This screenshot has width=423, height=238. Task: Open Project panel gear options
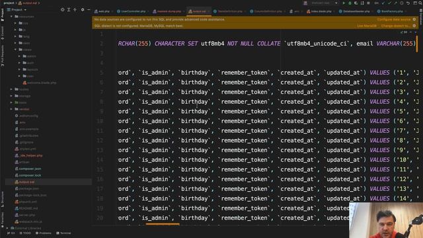point(83,10)
